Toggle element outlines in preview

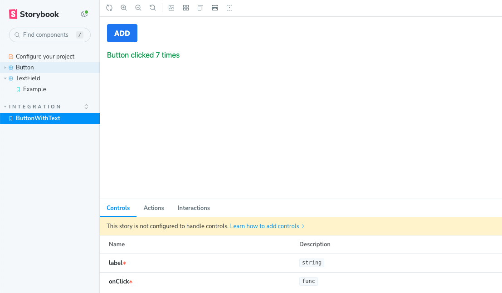[229, 8]
